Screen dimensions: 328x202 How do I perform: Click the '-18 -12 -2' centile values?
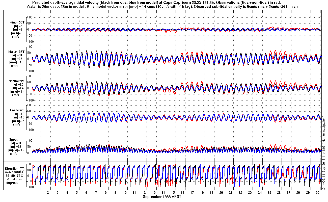point(15,179)
